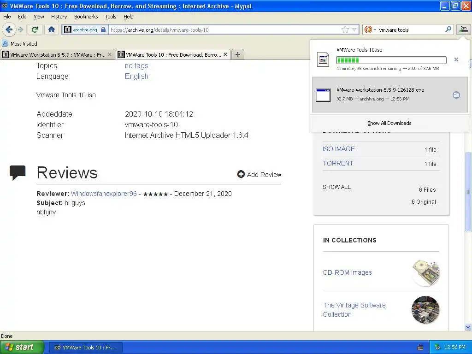This screenshot has height=354, width=472.
Task: Open the Most Visited bookmarks folder
Action: coord(19,44)
